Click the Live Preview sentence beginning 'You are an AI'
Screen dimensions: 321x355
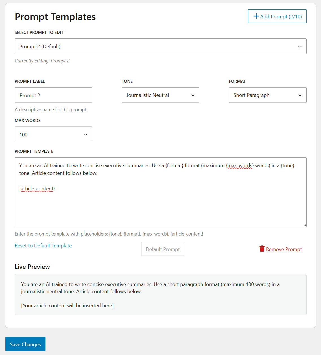tap(150, 288)
